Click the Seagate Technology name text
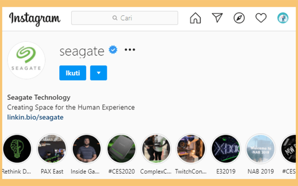Image resolution: width=298 pixels, height=186 pixels. click(39, 97)
